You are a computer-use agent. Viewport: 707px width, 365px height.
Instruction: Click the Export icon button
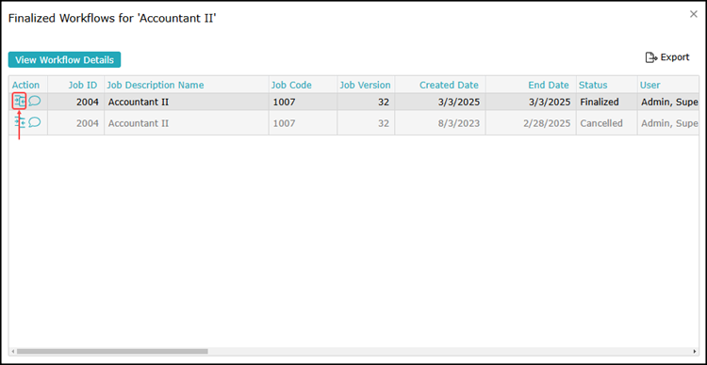coord(667,57)
